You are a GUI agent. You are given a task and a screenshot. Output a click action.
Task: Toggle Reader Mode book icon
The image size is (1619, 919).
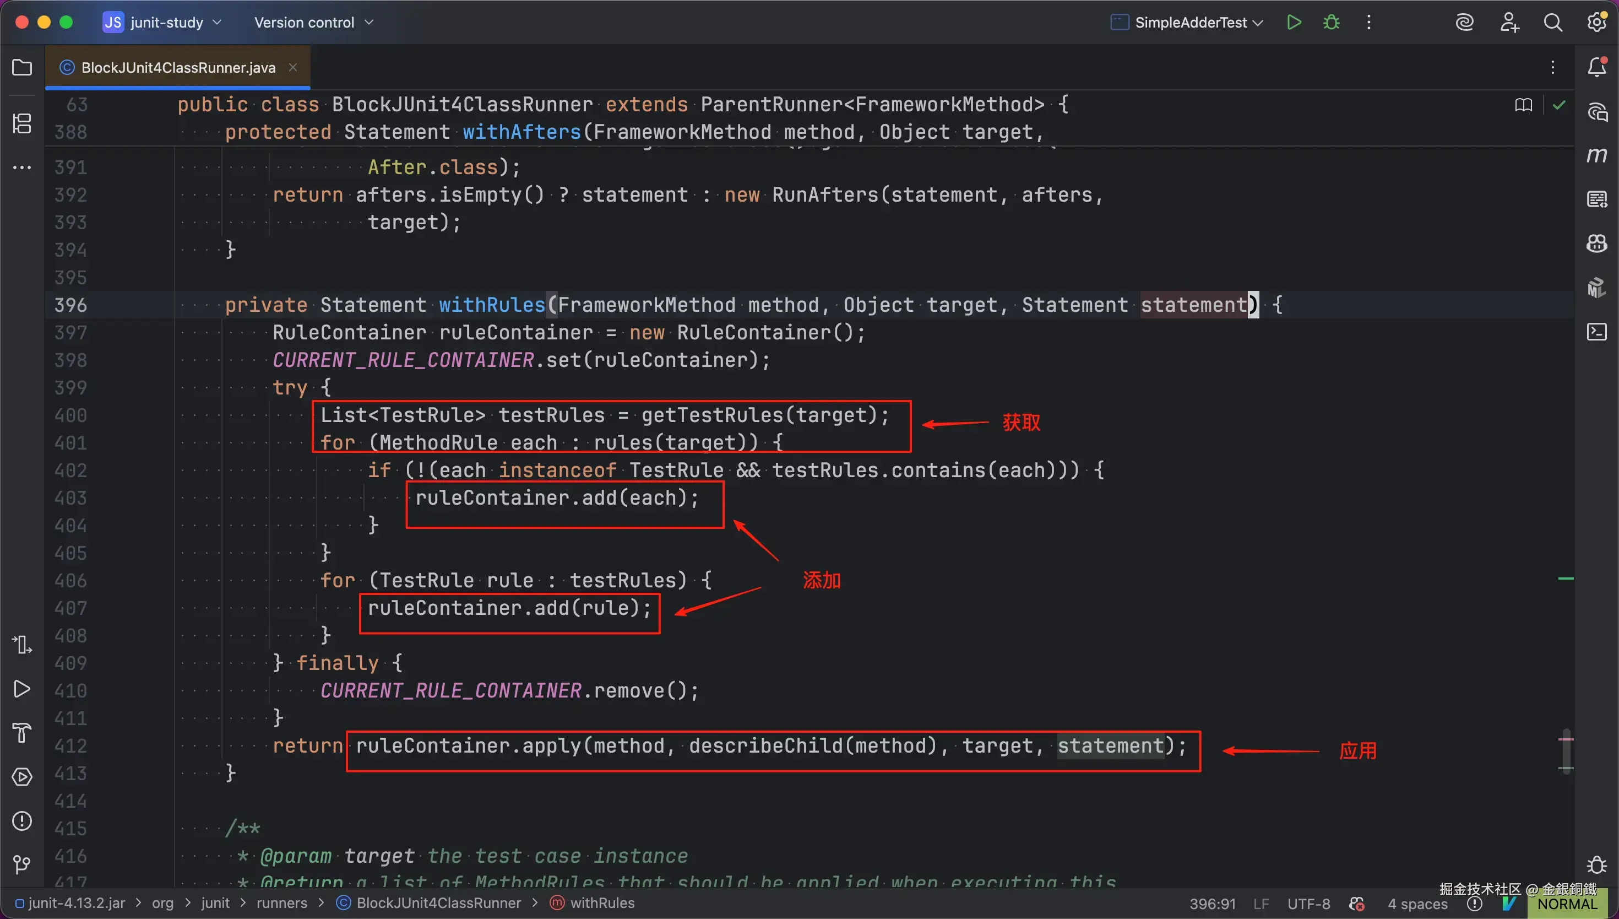click(x=1523, y=105)
